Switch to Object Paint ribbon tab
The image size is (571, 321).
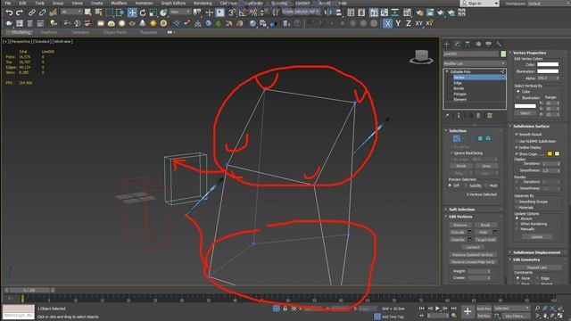[115, 32]
